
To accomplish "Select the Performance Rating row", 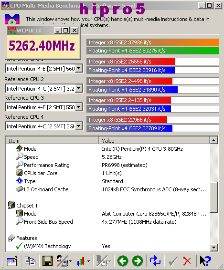I will [x=108, y=165].
